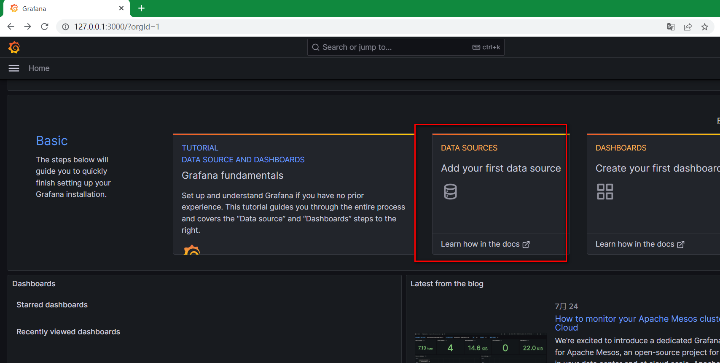Viewport: 720px width, 363px height.
Task: Focus the Search or jump to field
Action: point(406,47)
